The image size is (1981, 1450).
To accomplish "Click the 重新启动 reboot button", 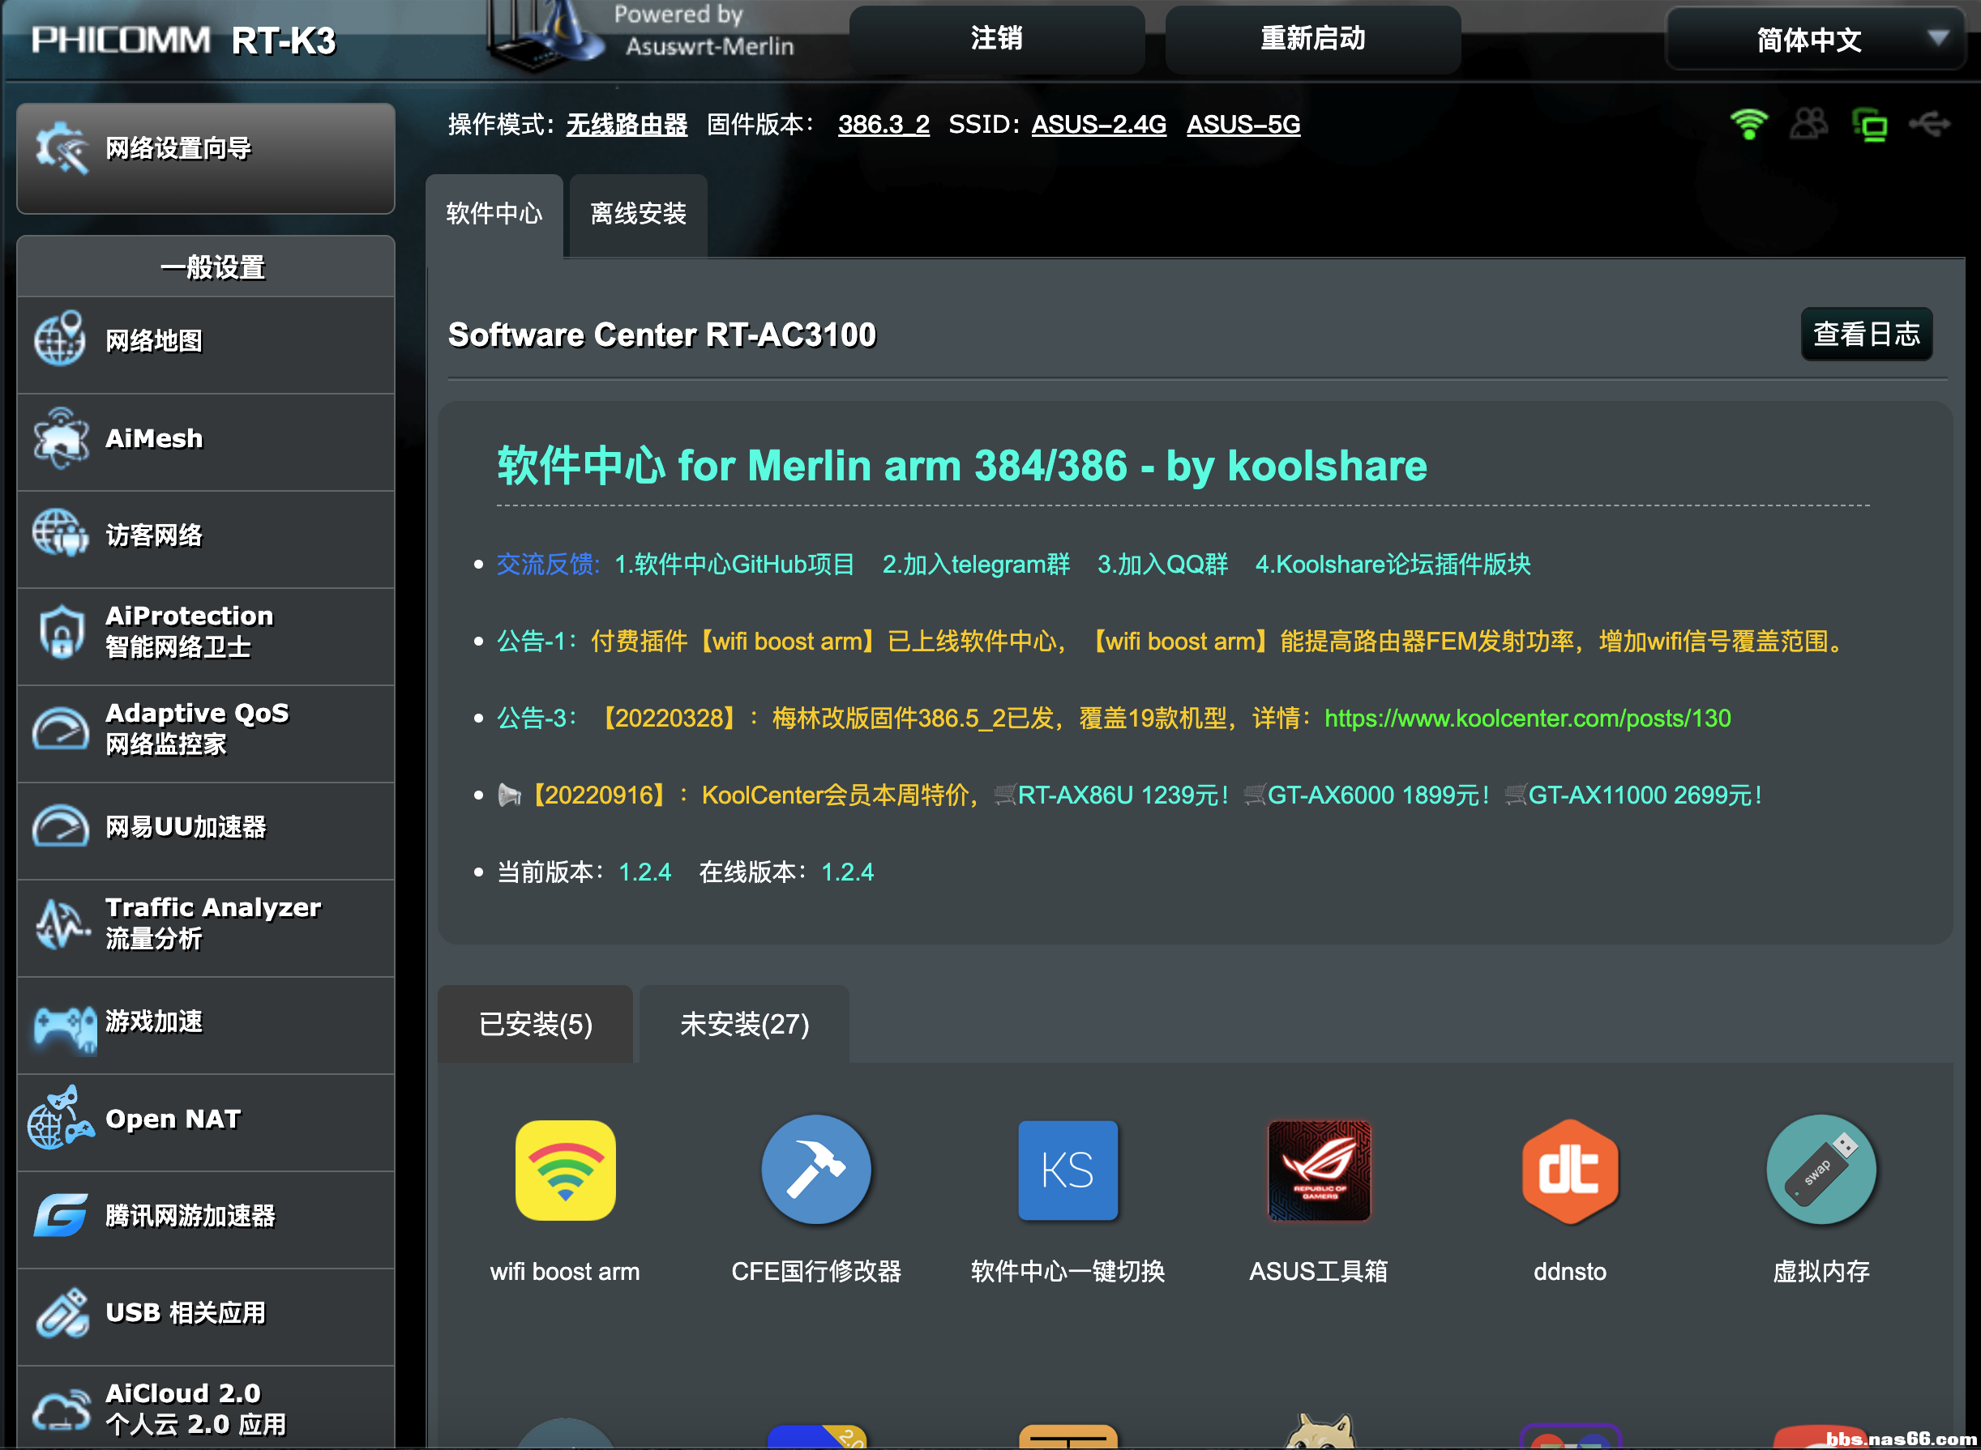I will pyautogui.click(x=1313, y=39).
